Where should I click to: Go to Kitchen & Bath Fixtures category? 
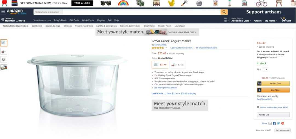[x=130, y=26]
